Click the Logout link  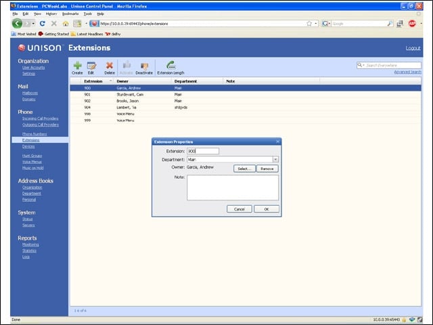(413, 48)
